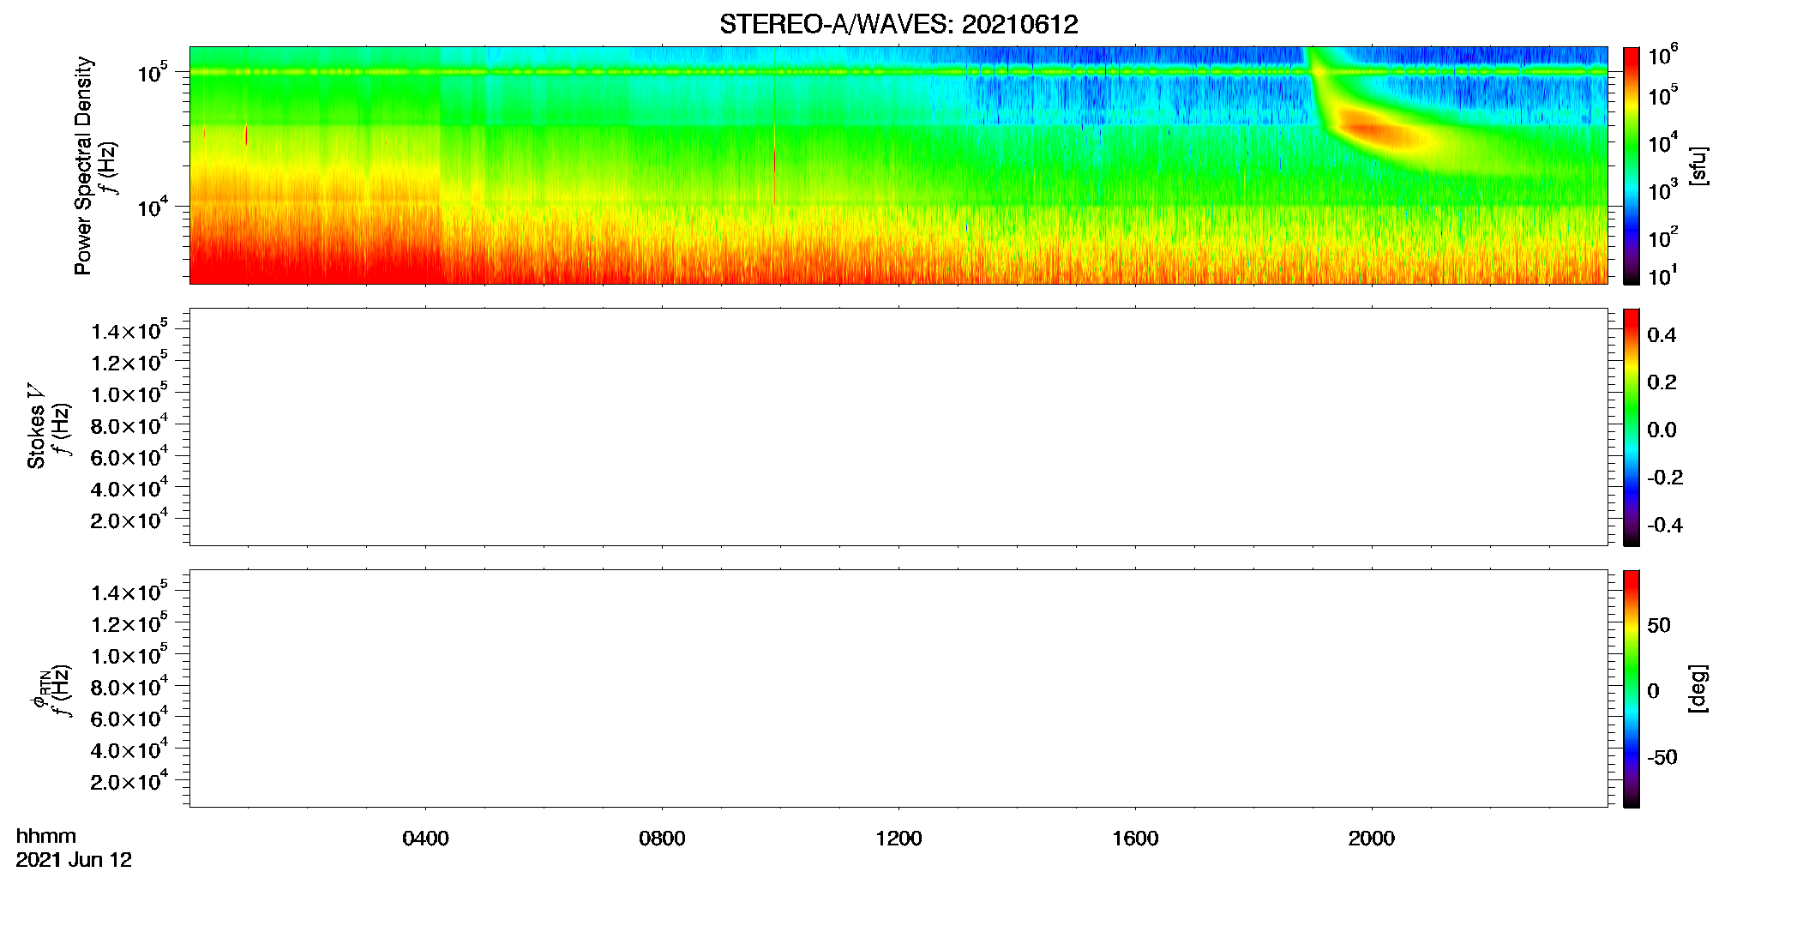Click the red-orange radio burst core near 2000

pyautogui.click(x=1372, y=130)
